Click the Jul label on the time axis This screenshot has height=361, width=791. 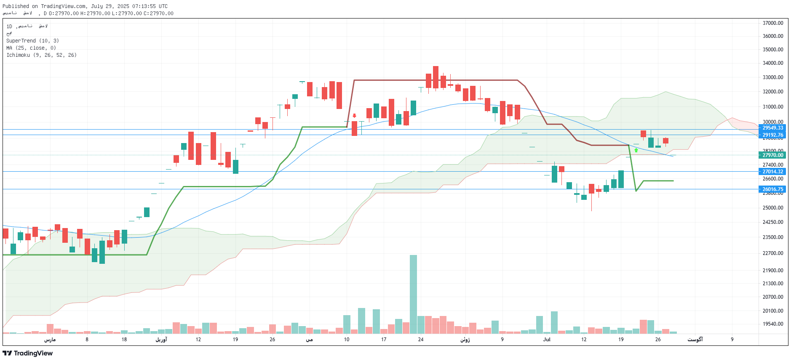547,340
